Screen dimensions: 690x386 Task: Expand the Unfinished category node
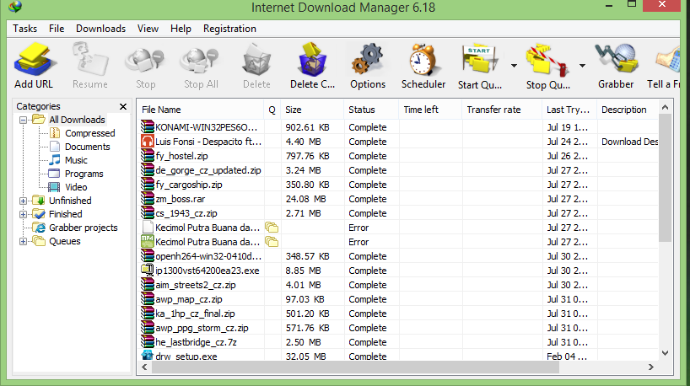(24, 201)
